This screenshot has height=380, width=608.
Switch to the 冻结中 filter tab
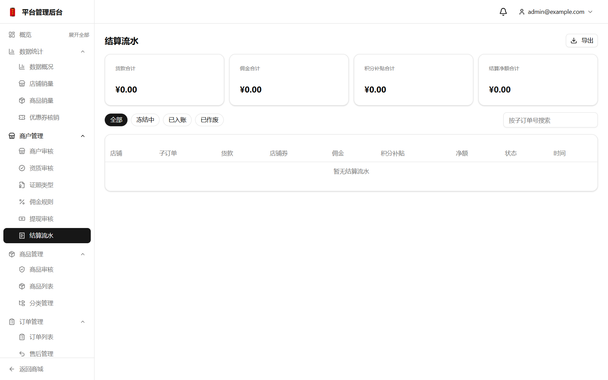click(145, 120)
